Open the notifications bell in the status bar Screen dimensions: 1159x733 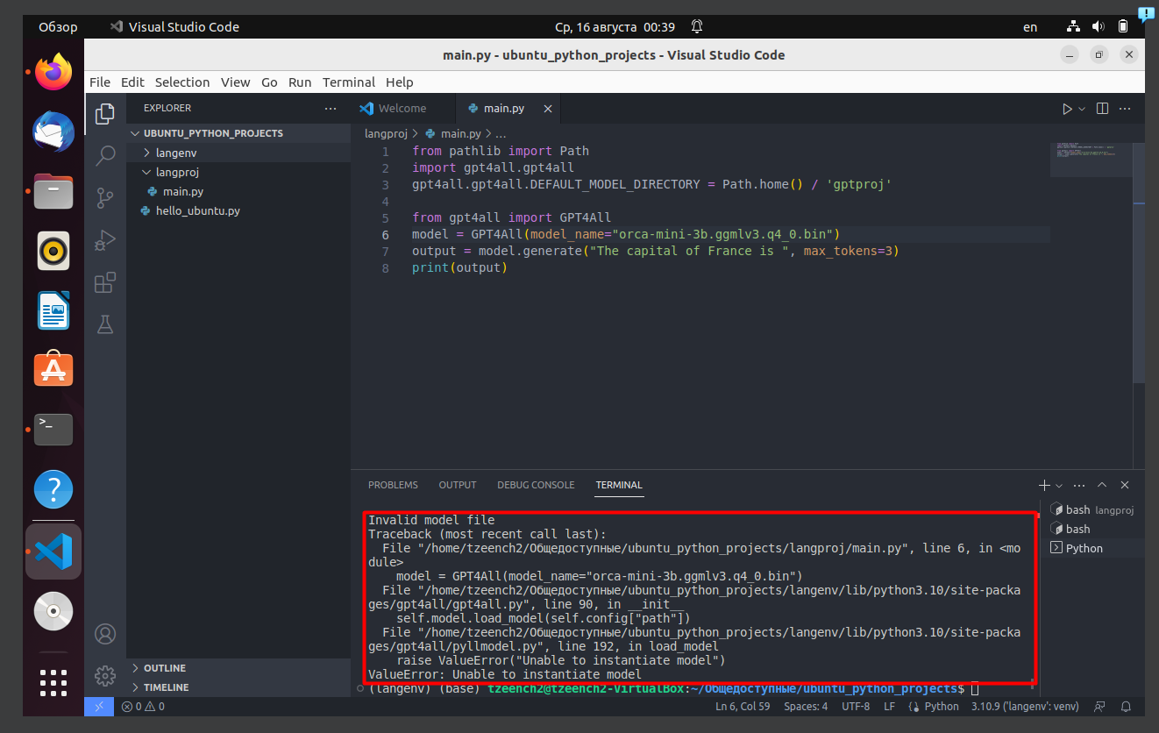pos(1127,706)
